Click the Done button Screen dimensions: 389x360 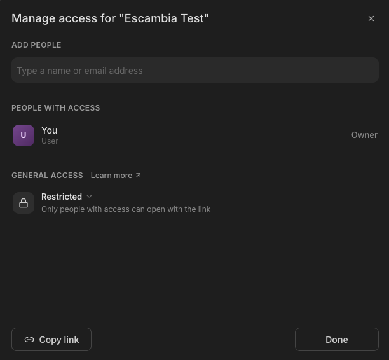[x=337, y=339]
